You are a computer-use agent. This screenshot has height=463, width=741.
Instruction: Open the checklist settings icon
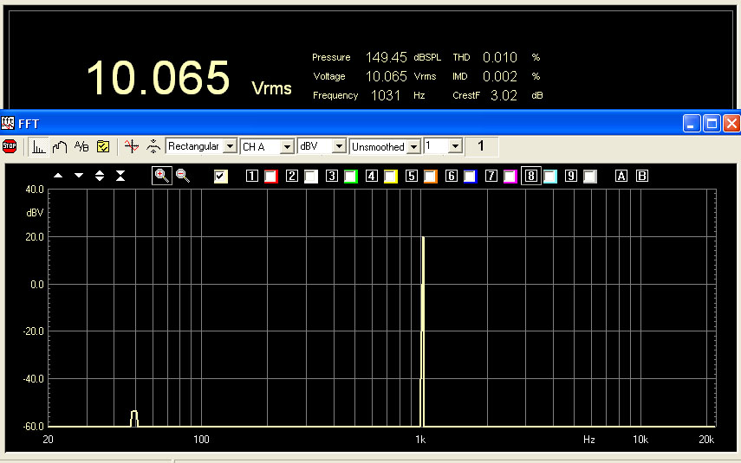102,146
